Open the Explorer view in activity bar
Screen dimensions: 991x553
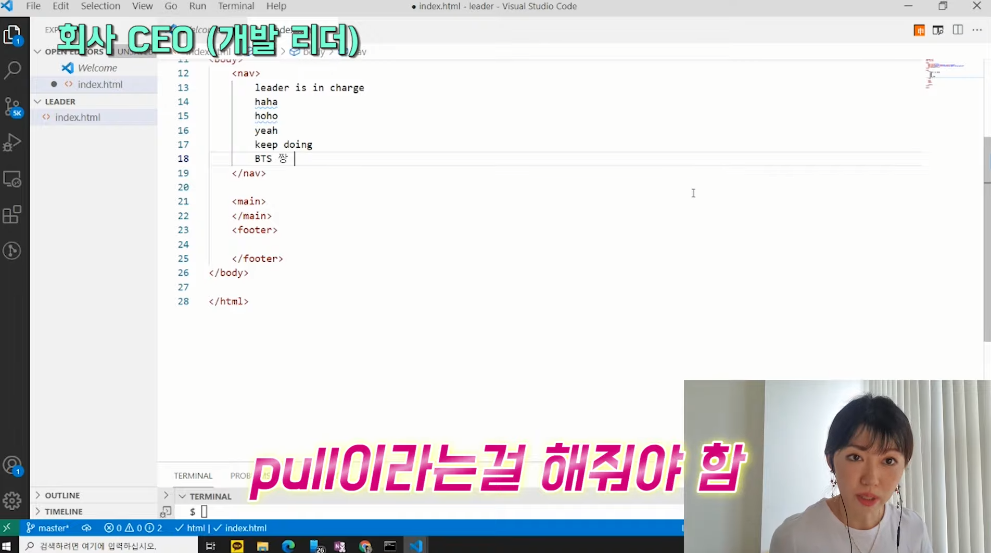tap(12, 35)
